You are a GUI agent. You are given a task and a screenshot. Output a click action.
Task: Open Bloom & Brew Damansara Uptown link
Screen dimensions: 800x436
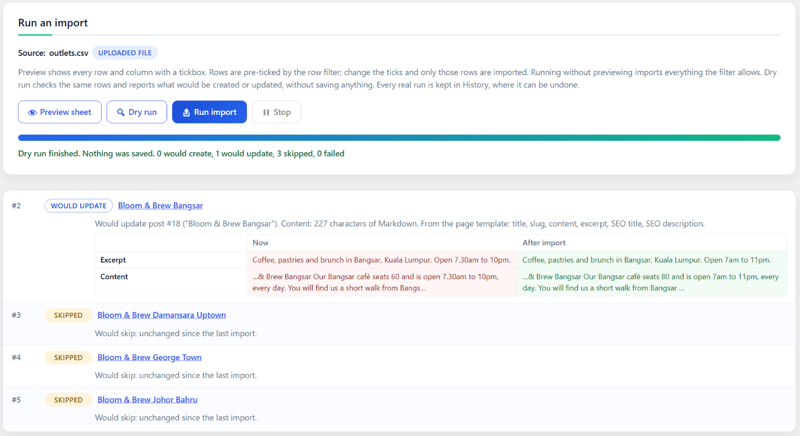pos(161,315)
